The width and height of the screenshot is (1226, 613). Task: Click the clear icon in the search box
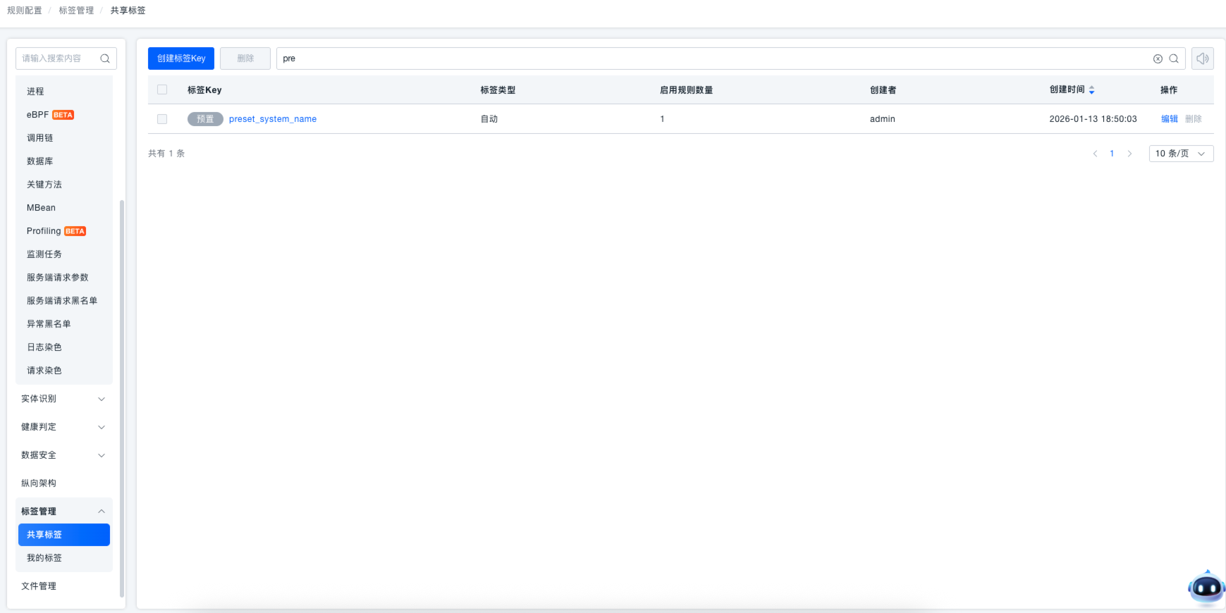1158,59
